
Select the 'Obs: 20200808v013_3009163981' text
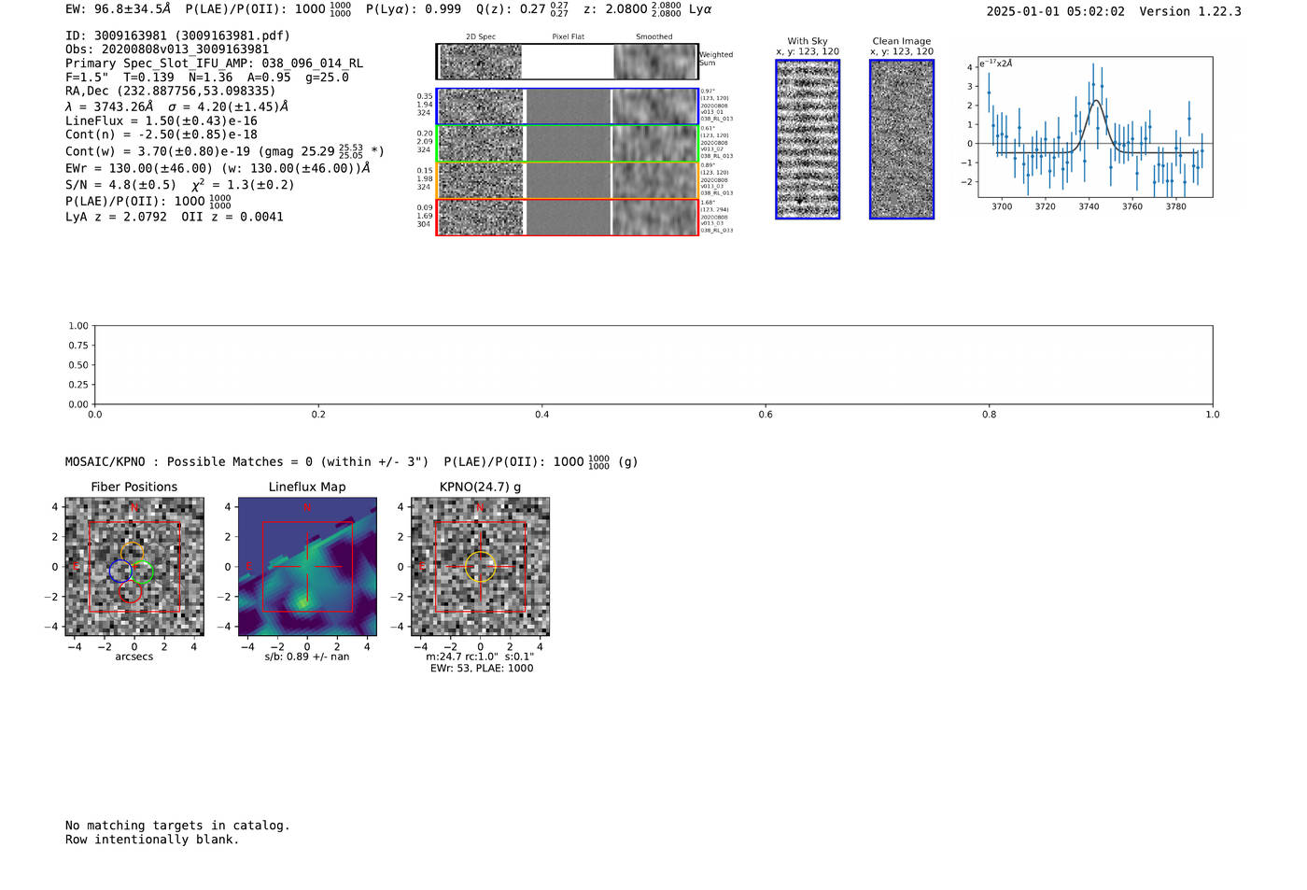coord(167,49)
